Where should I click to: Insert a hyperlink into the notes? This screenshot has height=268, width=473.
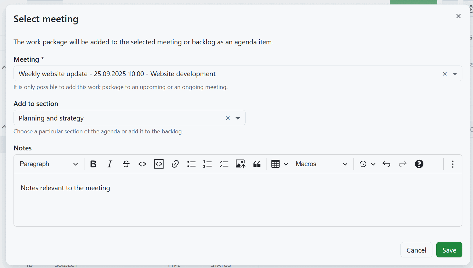click(x=175, y=164)
